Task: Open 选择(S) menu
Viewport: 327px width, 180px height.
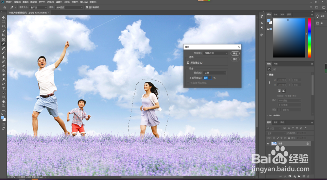Action: coord(50,2)
